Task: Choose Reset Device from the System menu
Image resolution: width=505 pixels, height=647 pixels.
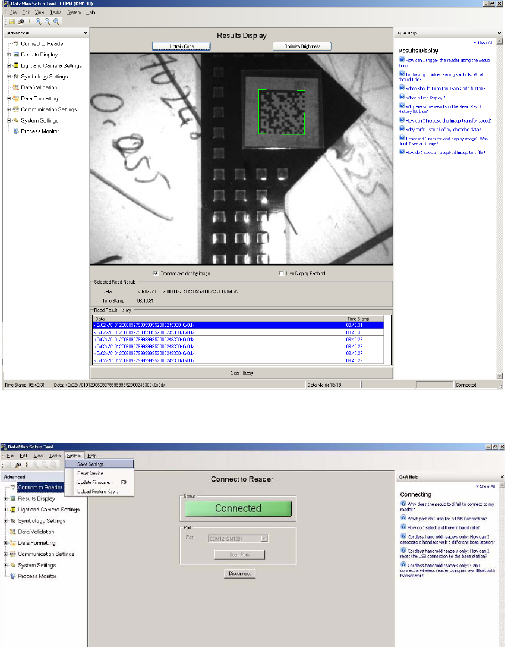Action: (x=99, y=473)
